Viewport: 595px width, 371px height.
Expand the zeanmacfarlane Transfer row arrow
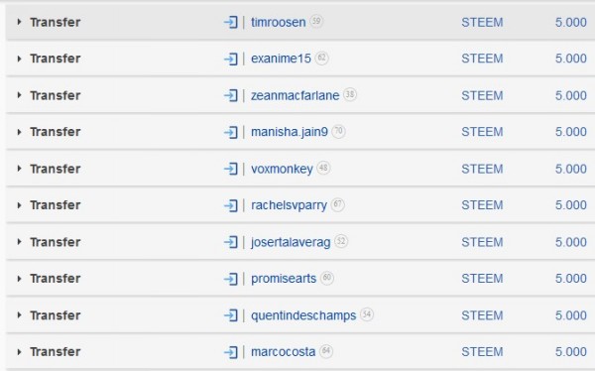click(x=20, y=95)
